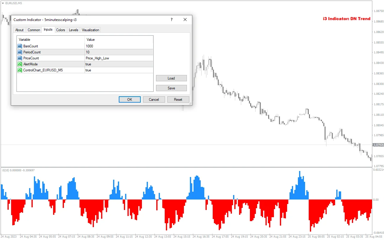Switch to the Colors tab
Image resolution: width=384 pixels, height=240 pixels.
coord(61,30)
